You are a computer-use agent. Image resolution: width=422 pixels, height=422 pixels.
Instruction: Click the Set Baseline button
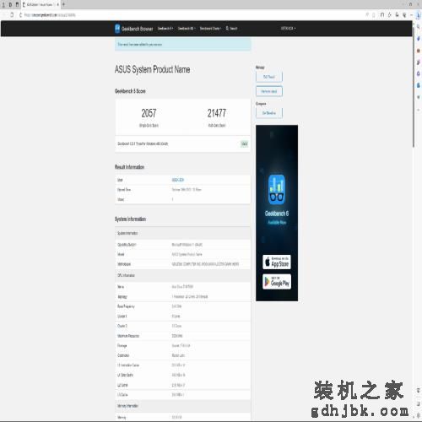(x=269, y=113)
